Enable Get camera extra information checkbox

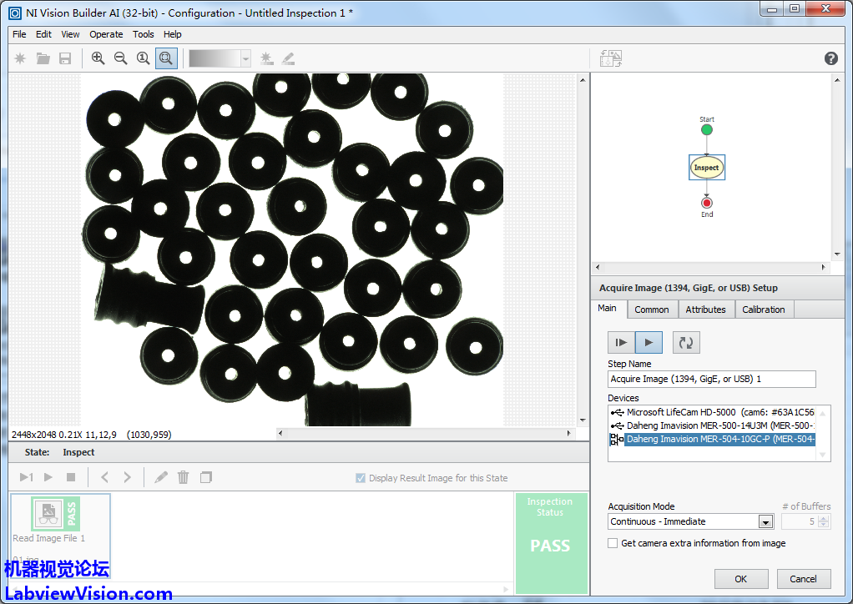613,543
